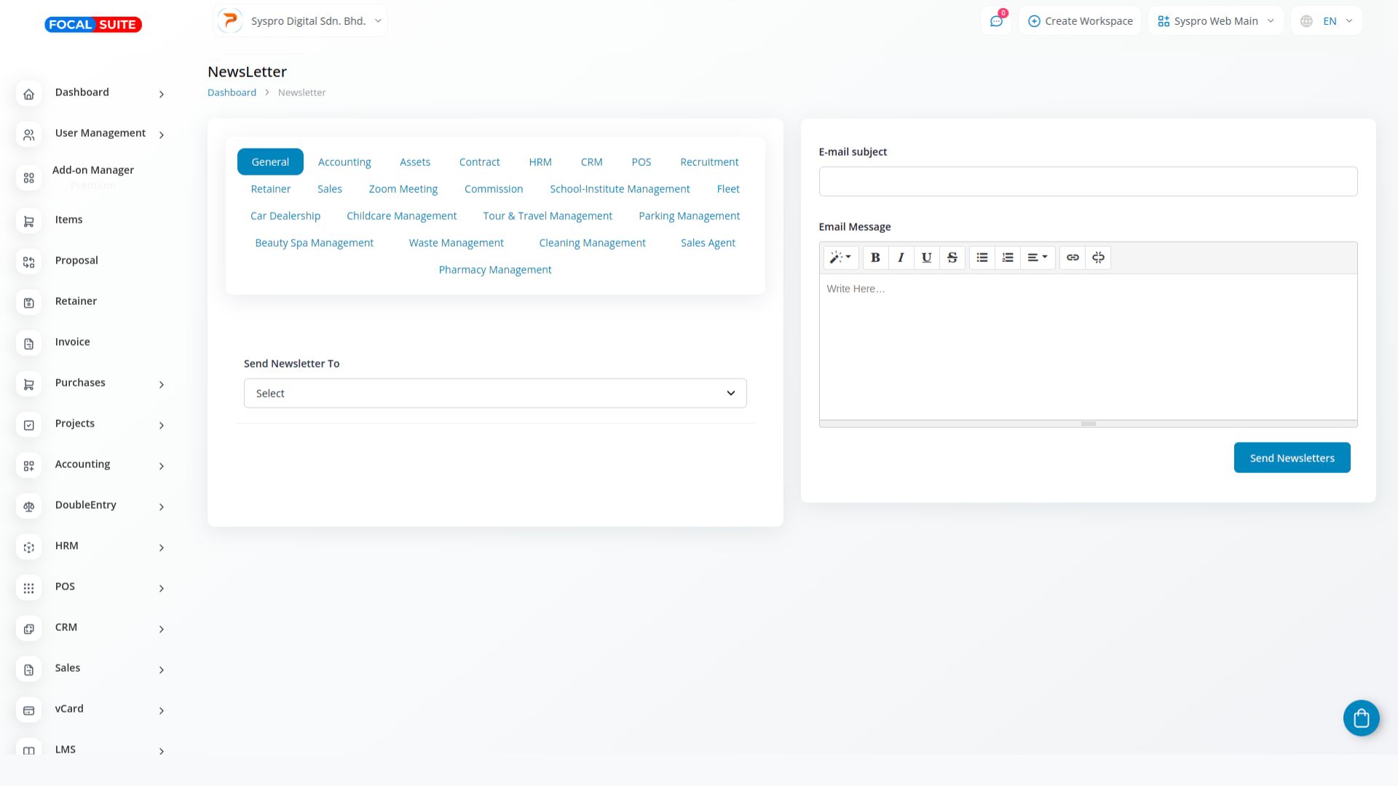1398x786 pixels.
Task: Insert an ordered numbered list
Action: pos(1007,258)
